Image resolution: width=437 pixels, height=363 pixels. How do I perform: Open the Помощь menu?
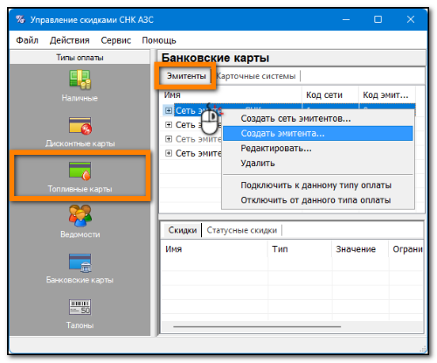pyautogui.click(x=159, y=40)
